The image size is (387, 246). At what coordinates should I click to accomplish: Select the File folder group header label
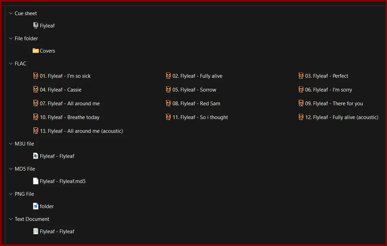(26, 38)
